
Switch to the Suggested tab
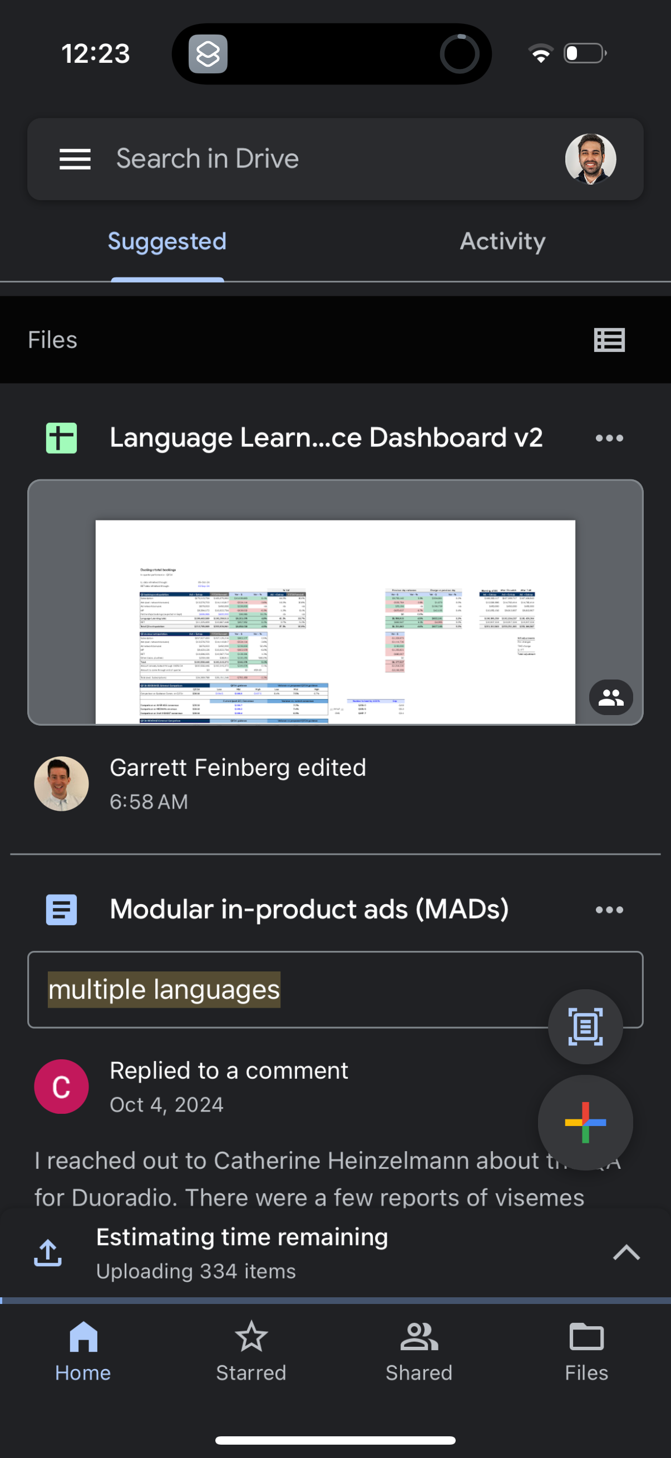tap(167, 242)
